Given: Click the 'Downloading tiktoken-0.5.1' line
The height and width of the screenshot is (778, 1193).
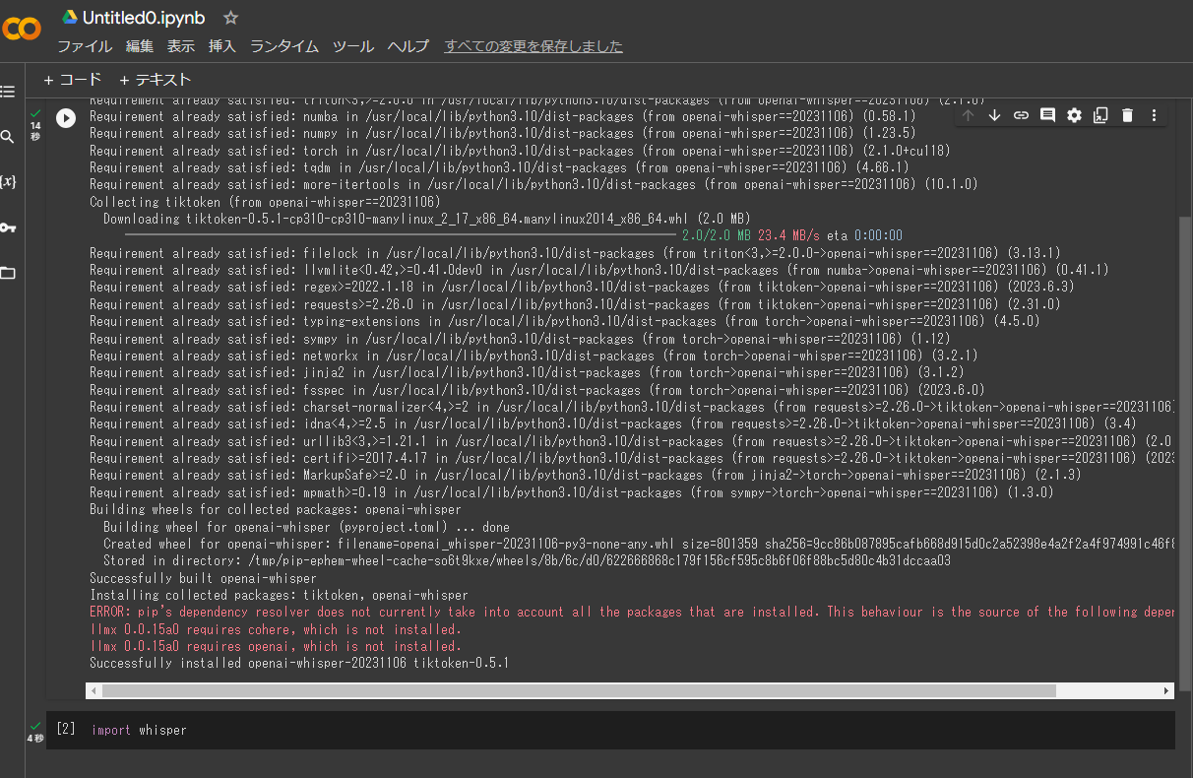Looking at the screenshot, I should [x=427, y=219].
